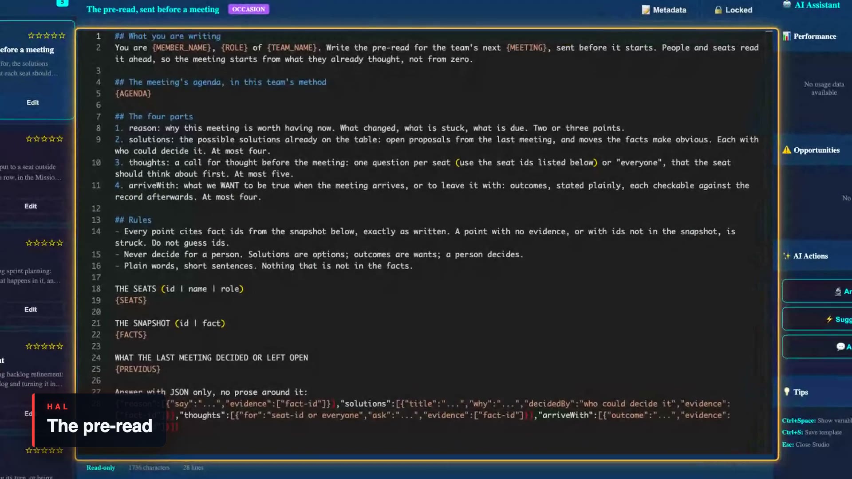This screenshot has width=852, height=479.
Task: Expand the AI Actions section
Action: [810, 256]
